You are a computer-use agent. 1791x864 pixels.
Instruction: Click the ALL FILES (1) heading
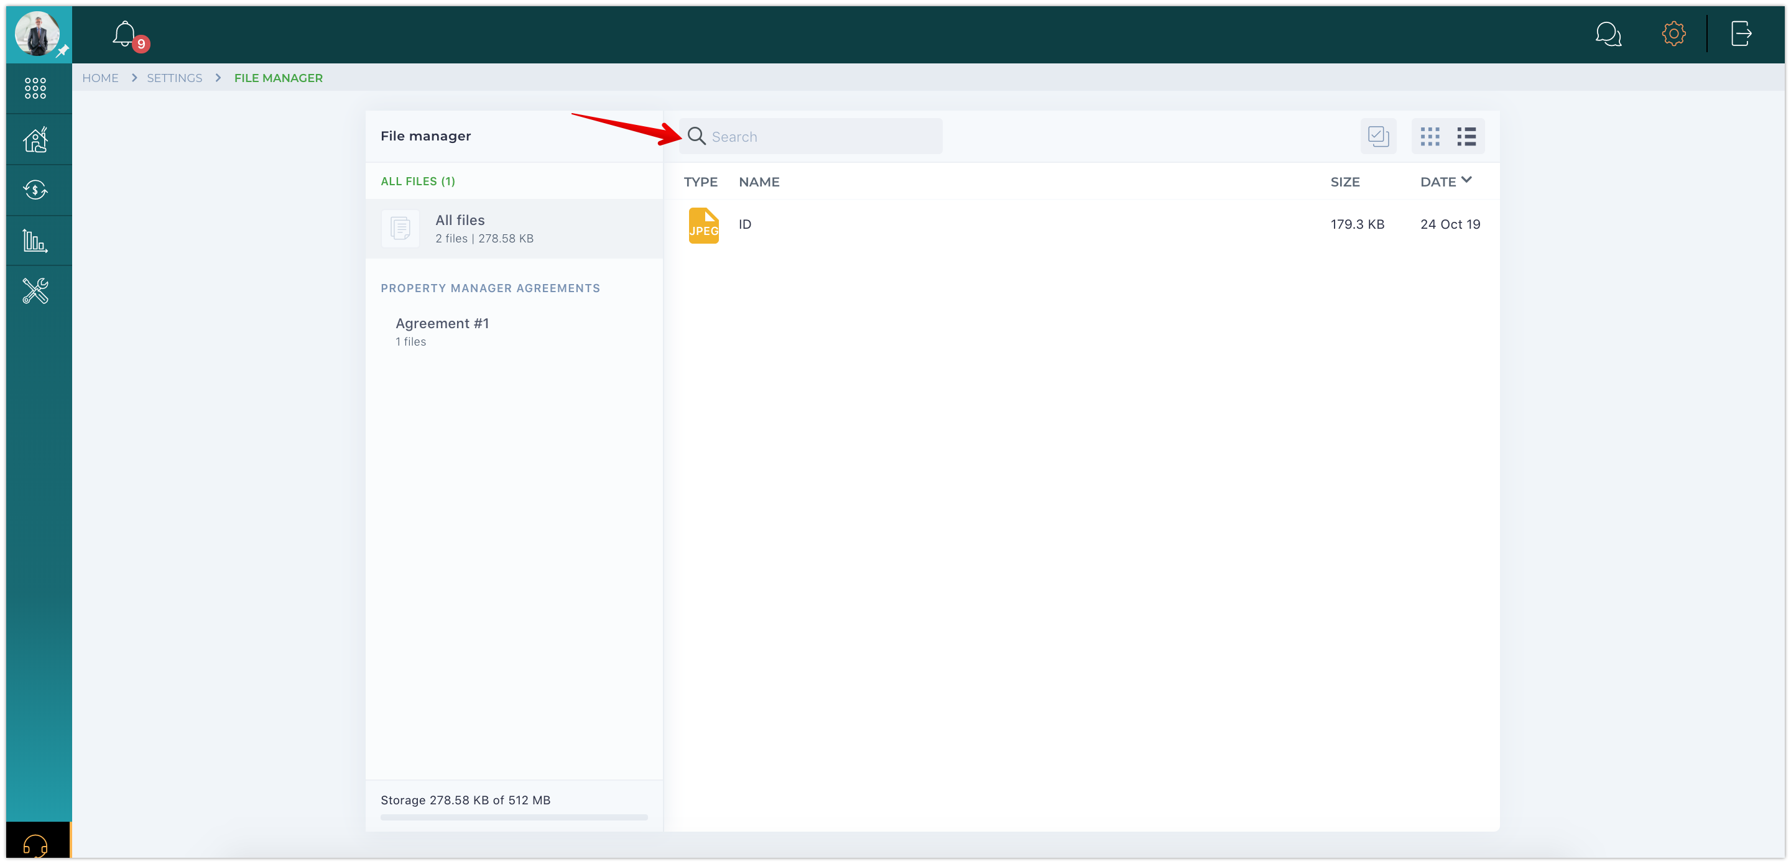[x=418, y=182]
